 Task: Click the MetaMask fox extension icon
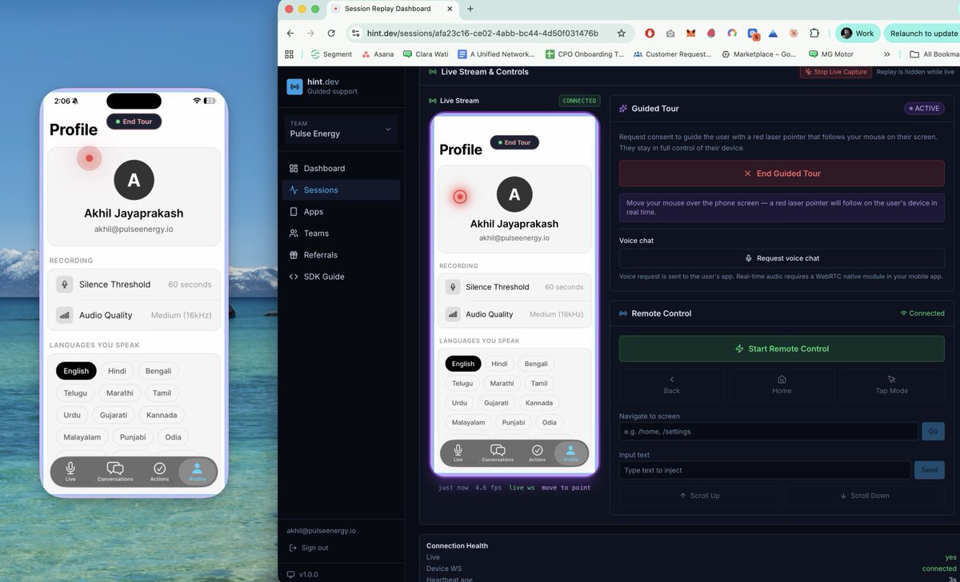[x=690, y=34]
